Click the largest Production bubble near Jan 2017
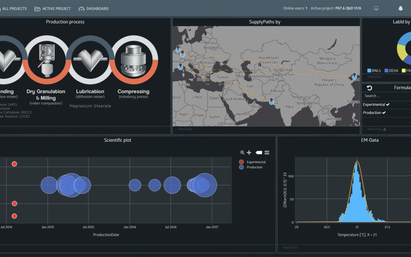This screenshot has height=257, width=411. 205,185
